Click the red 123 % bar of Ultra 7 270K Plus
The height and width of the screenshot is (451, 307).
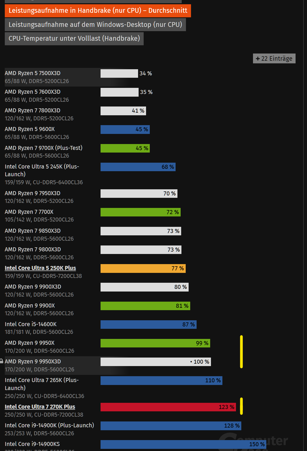click(168, 407)
